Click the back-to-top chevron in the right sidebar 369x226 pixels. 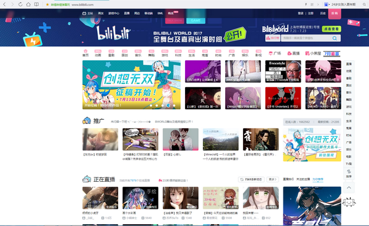[x=349, y=187]
